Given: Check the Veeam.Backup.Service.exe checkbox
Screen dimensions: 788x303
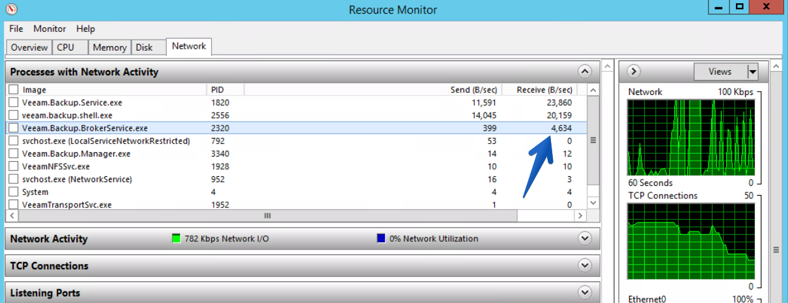Looking at the screenshot, I should tap(14, 103).
